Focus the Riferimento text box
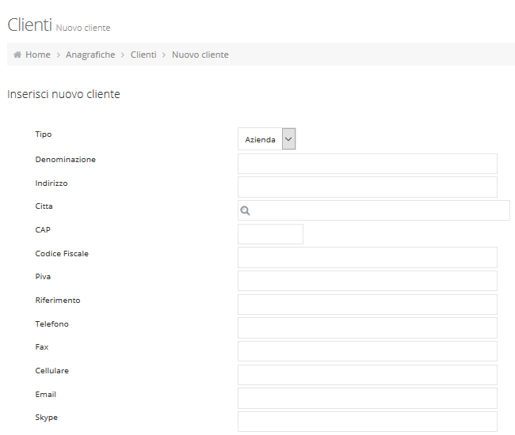This screenshot has width=515, height=435. click(x=367, y=304)
